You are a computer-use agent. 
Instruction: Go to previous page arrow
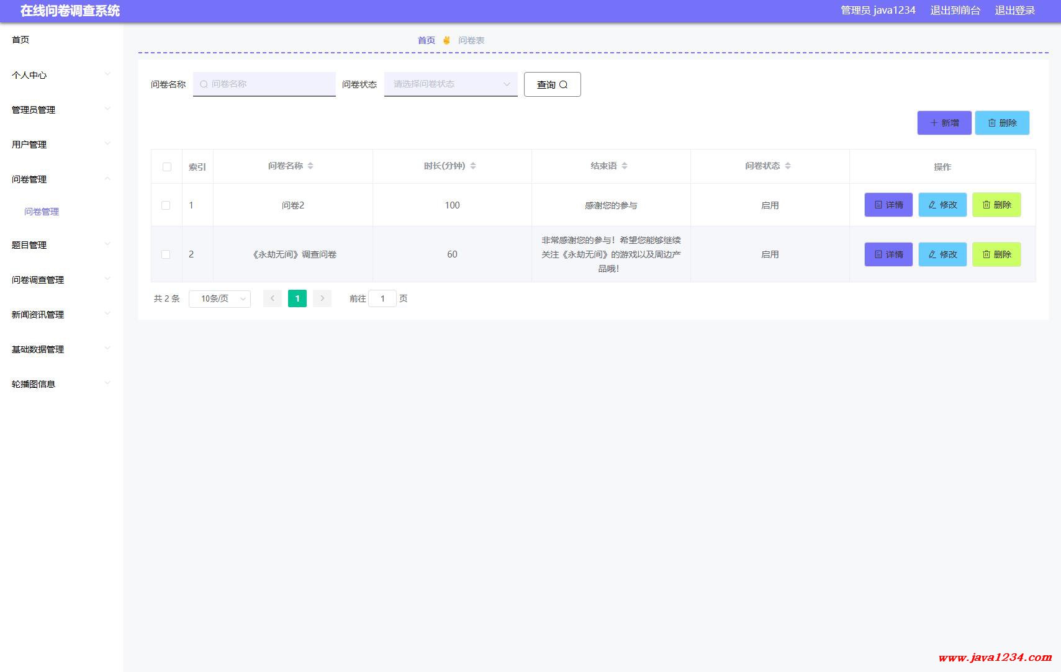click(x=273, y=298)
